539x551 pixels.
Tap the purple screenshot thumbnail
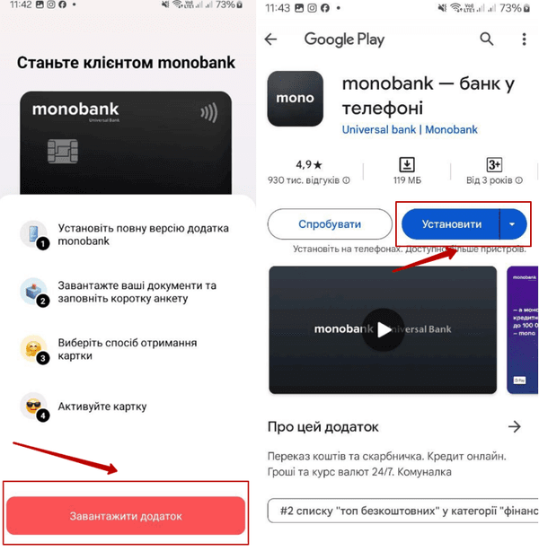[522, 329]
